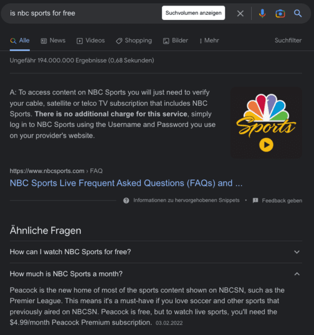Click the Videos tab play icon
314x335 pixels.
[x=80, y=41]
